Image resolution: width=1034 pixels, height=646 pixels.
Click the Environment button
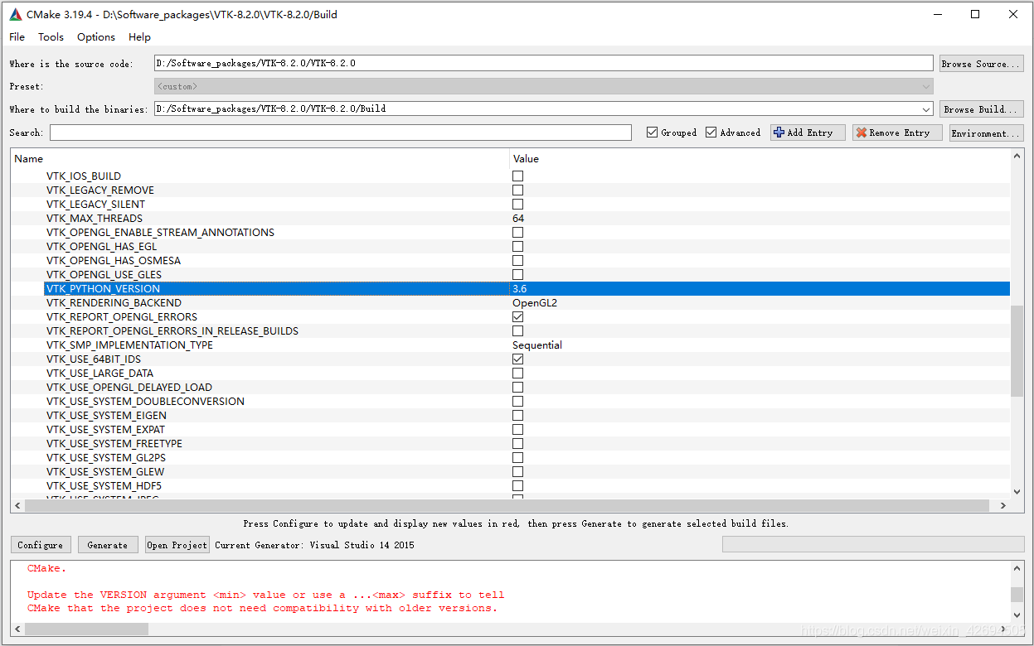click(986, 133)
